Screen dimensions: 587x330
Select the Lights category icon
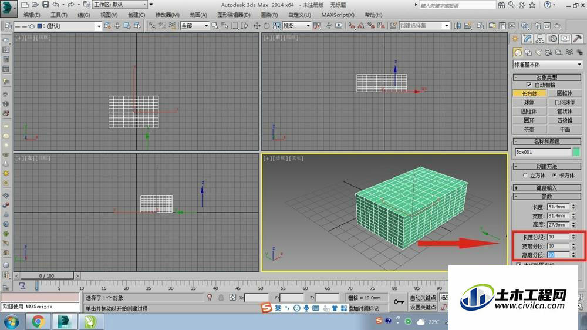[x=538, y=52]
